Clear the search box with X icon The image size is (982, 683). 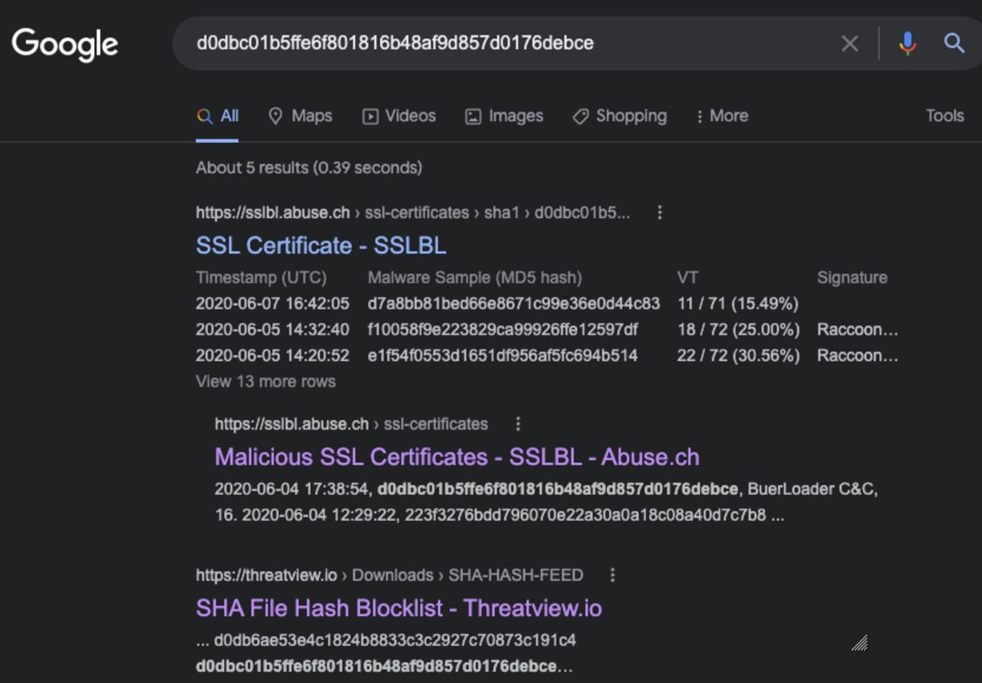849,43
